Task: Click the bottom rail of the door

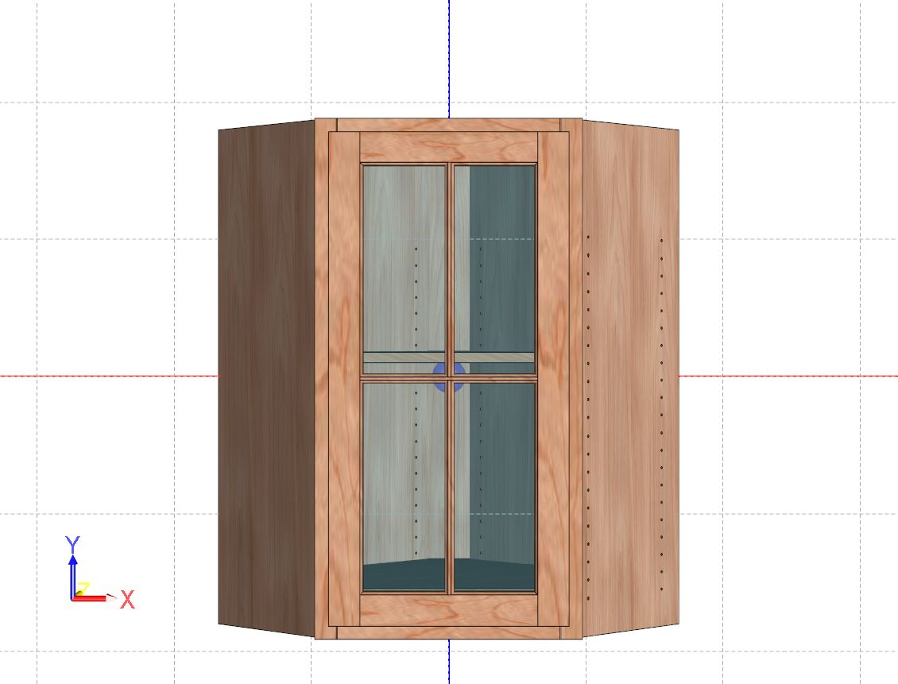Action: pyautogui.click(x=449, y=609)
